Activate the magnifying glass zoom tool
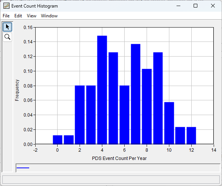This screenshot has height=186, width=222. click(x=7, y=37)
